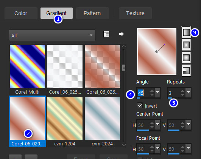Open the Center Point V slider dropdown
Screen dimensions: 201x159
pos(188,125)
